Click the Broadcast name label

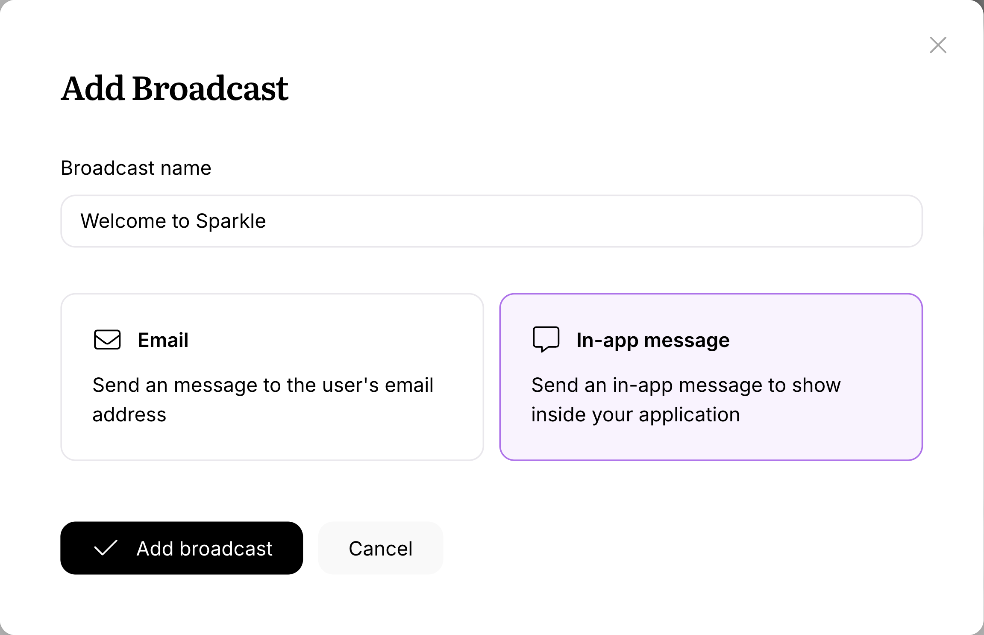point(135,168)
